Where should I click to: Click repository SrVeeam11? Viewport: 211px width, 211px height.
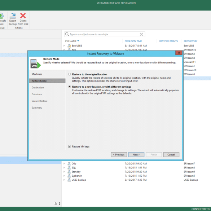(190, 62)
